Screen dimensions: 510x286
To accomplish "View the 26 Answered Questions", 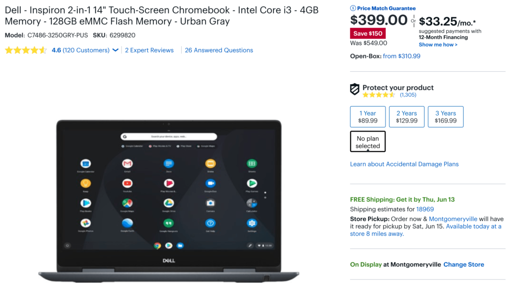I will click(219, 50).
